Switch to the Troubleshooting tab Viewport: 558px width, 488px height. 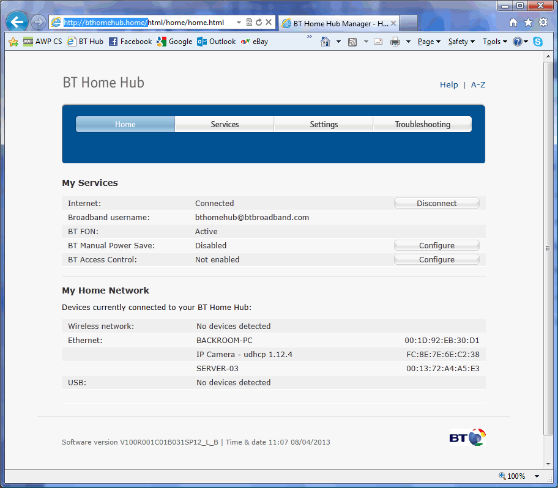[x=422, y=124]
